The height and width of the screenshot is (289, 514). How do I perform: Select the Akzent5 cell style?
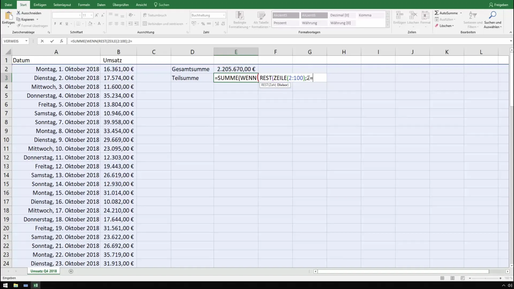[286, 15]
